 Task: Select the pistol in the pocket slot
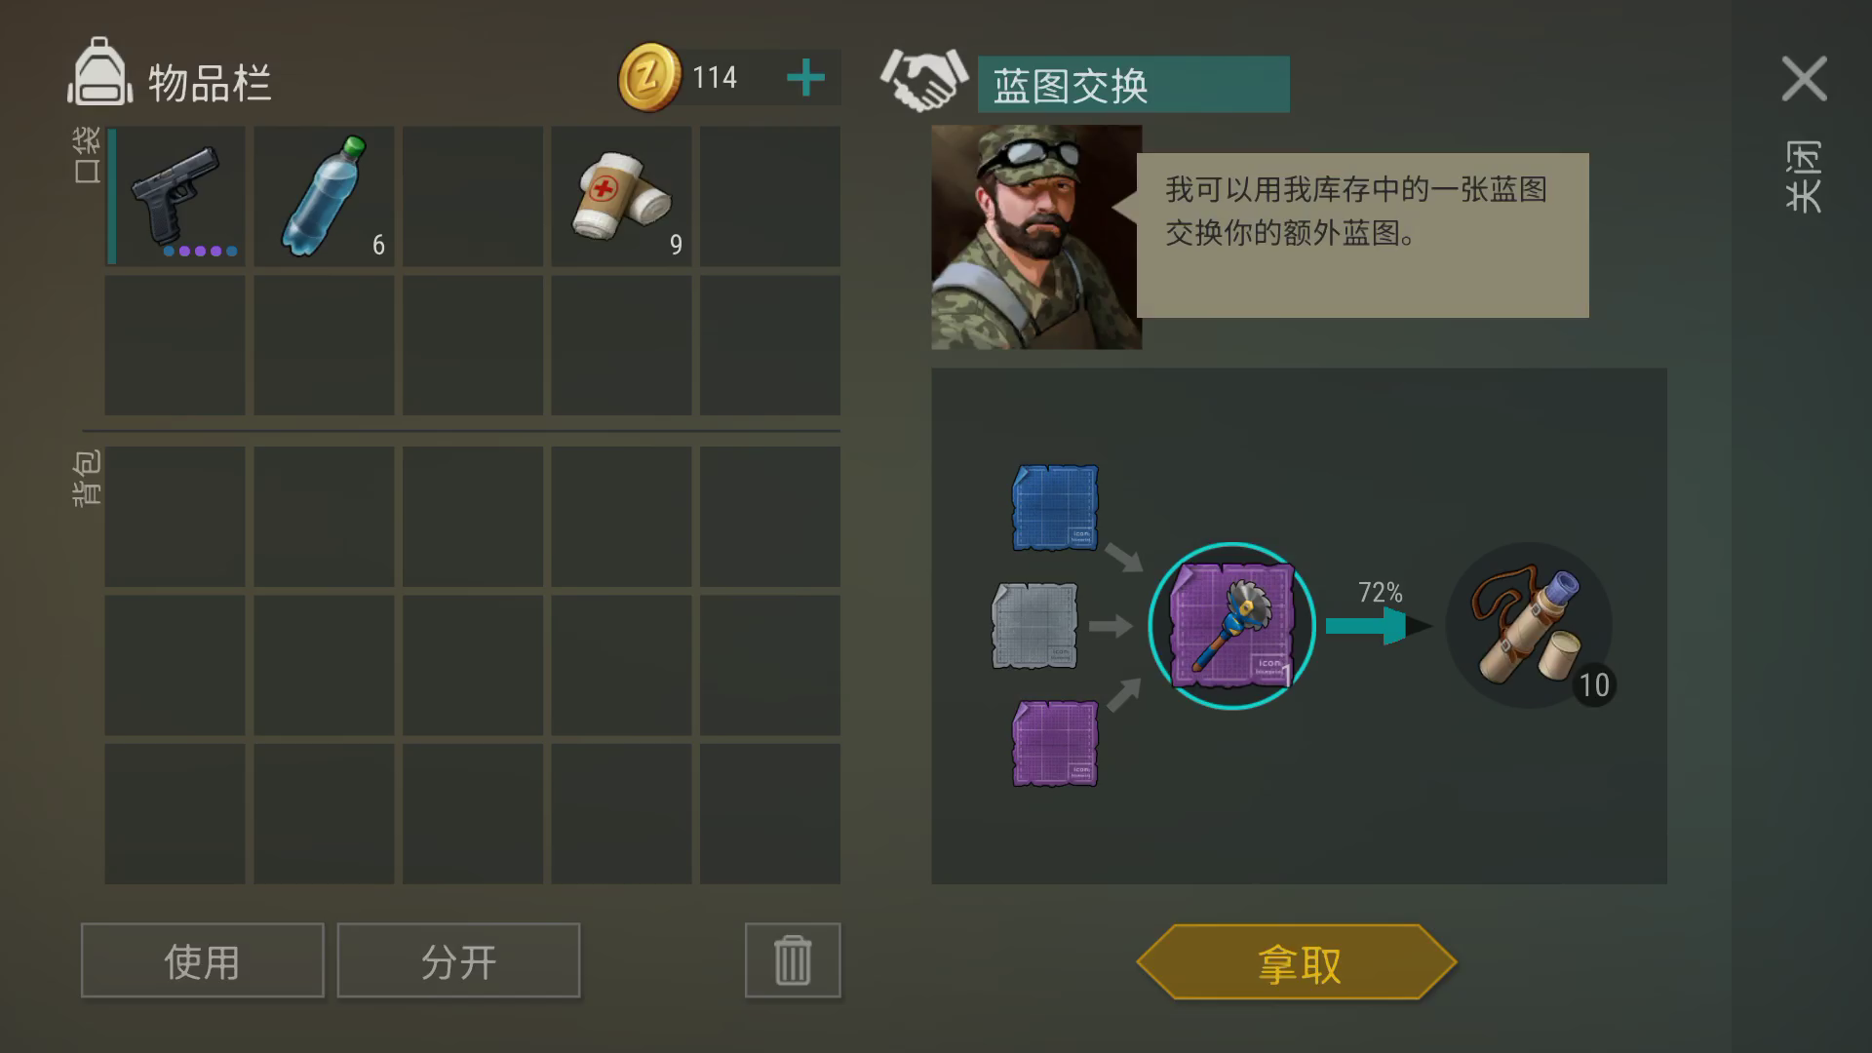175,196
